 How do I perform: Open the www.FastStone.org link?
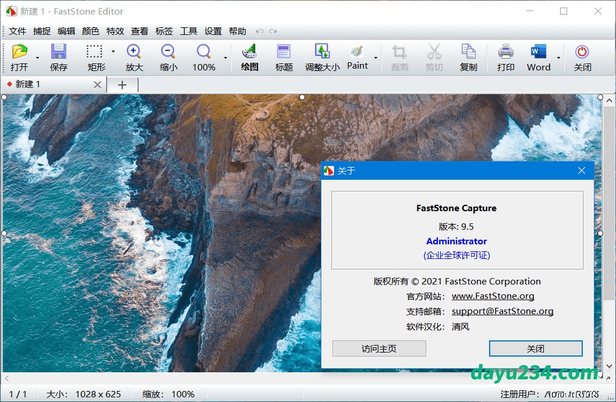(x=493, y=296)
